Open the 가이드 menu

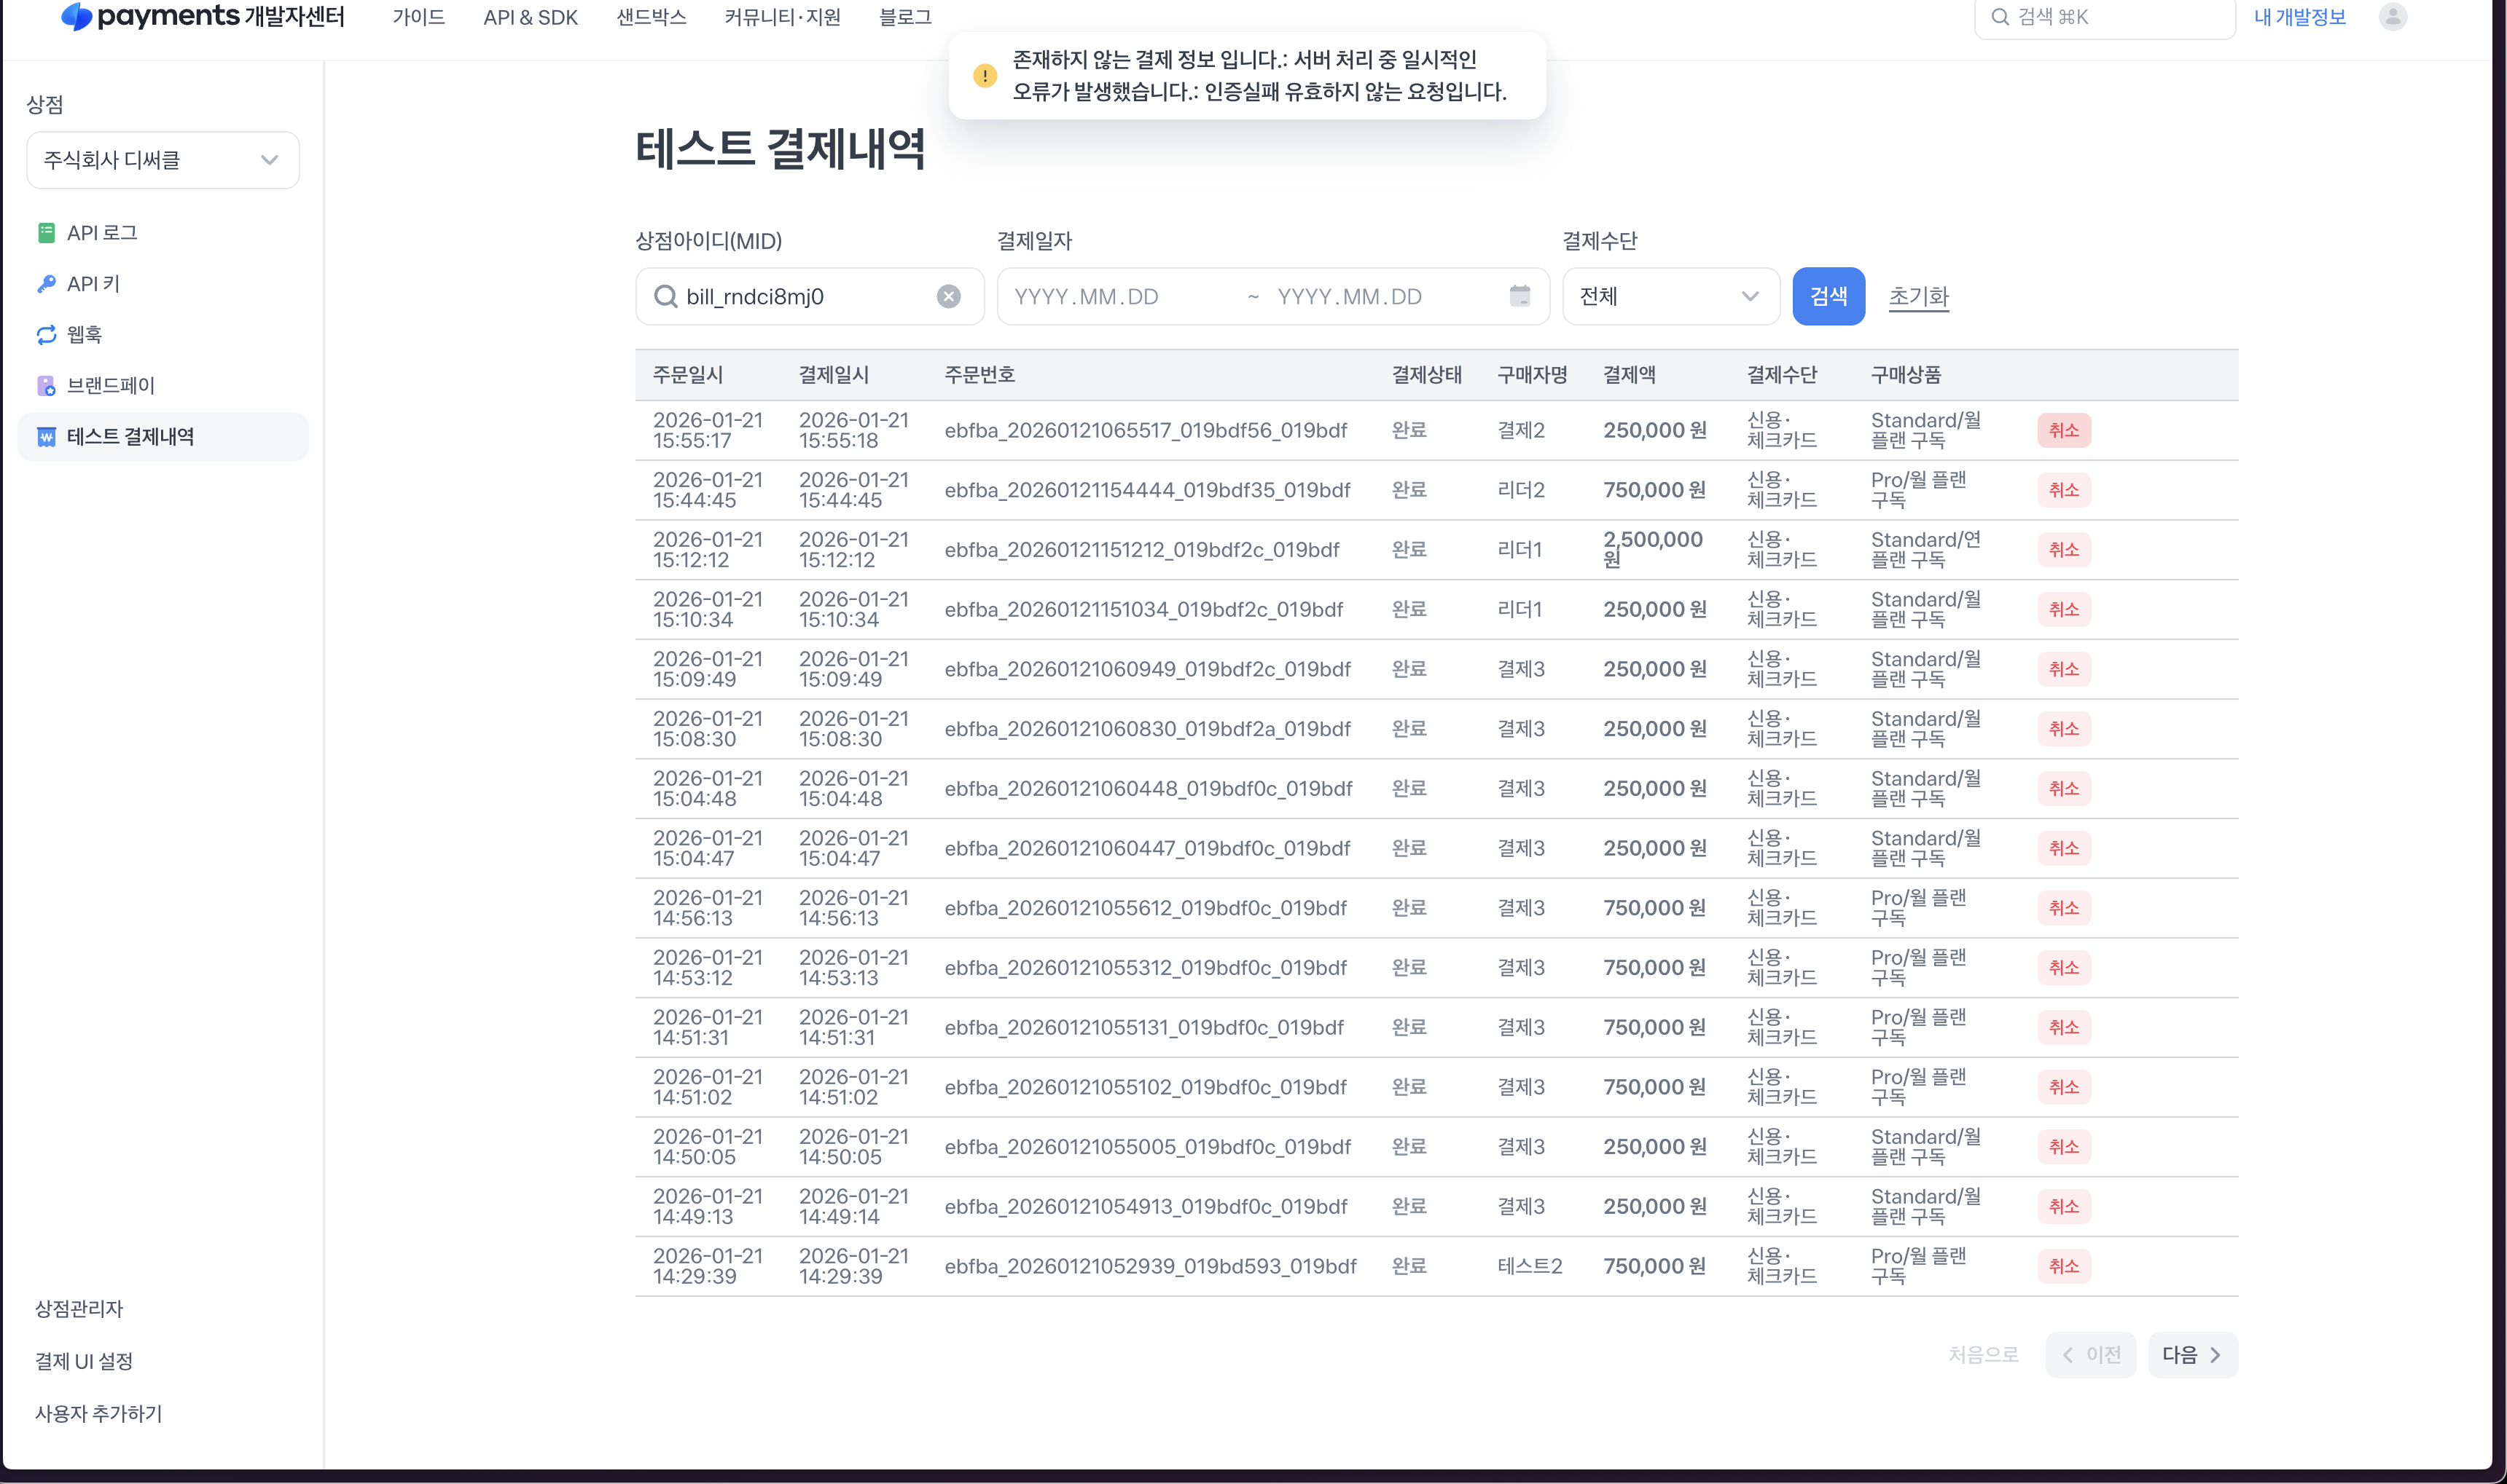pyautogui.click(x=418, y=17)
